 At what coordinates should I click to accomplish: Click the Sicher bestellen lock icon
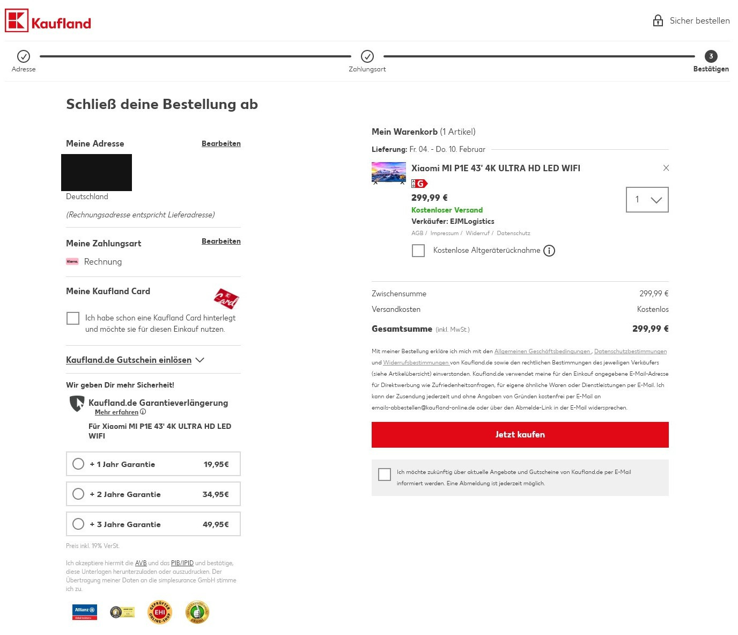658,21
